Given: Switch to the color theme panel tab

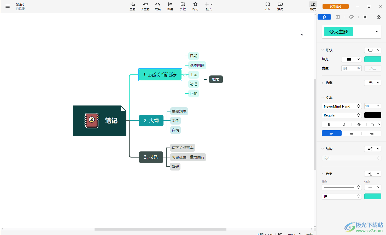Looking at the screenshot, I should pos(379,17).
